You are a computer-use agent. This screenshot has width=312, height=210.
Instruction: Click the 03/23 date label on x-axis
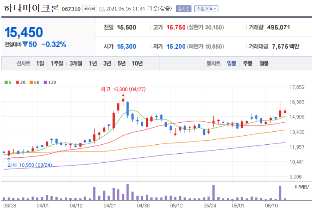tap(10, 206)
